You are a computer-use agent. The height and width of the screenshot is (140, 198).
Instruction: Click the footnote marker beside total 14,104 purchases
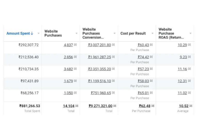(77, 106)
